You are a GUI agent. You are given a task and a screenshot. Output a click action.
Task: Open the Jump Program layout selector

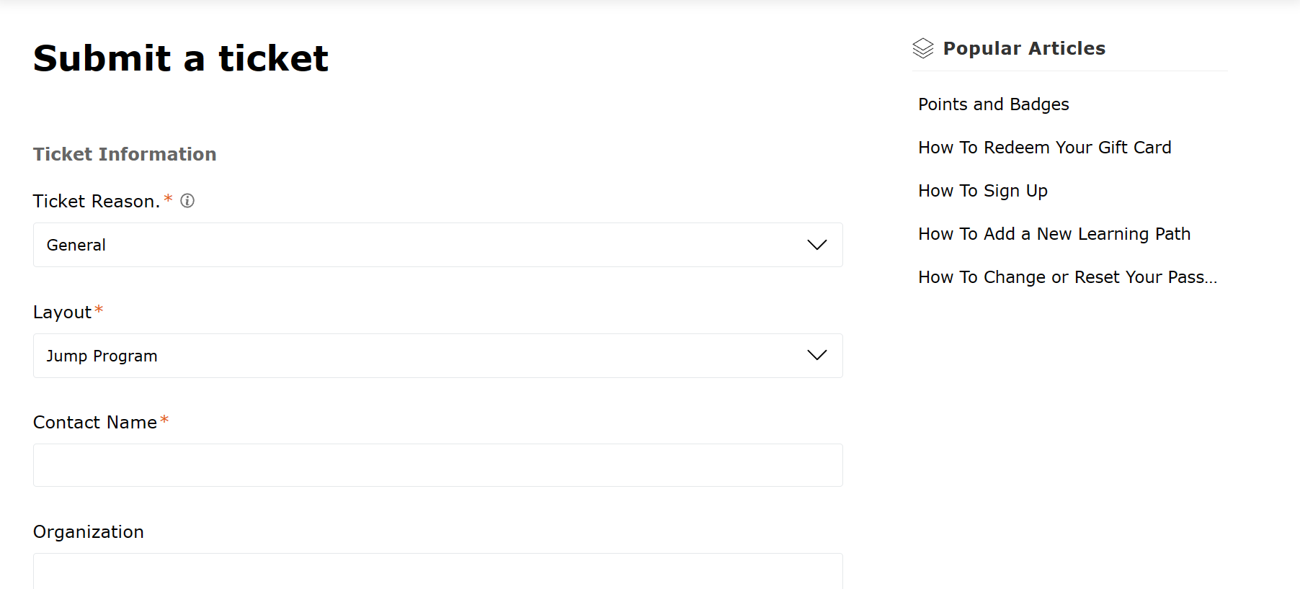[438, 356]
